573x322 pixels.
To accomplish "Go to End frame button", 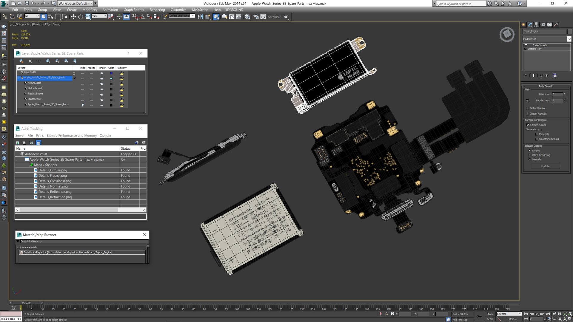I will tap(548, 314).
